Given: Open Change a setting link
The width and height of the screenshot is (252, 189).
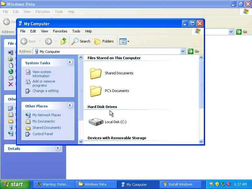Looking at the screenshot, I should (x=45, y=91).
